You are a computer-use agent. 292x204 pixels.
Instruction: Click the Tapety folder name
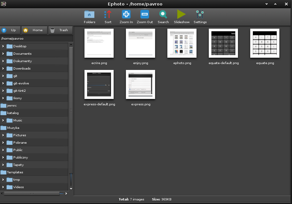click(18, 165)
